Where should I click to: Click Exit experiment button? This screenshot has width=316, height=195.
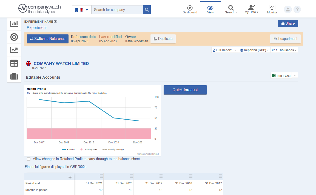pos(285,39)
